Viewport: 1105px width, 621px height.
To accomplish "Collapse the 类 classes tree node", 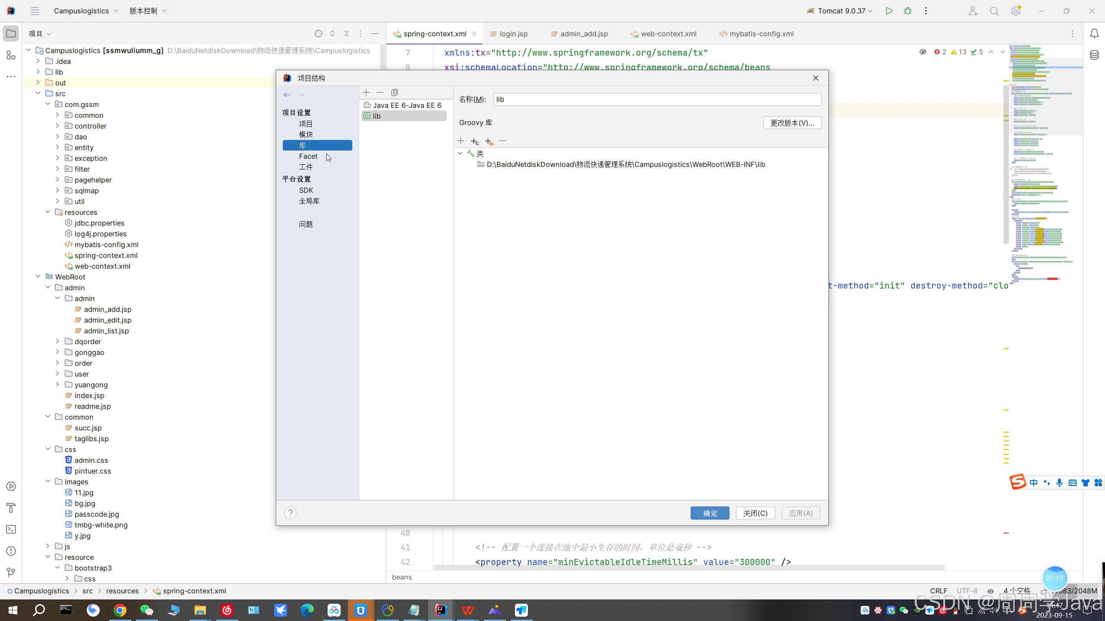I will (460, 153).
